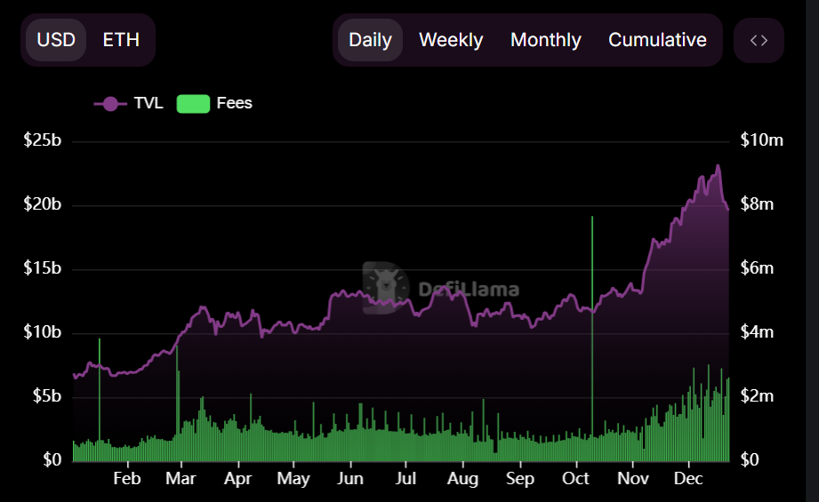This screenshot has height=502, width=819.
Task: Click the Dec label on the time axis
Action: (688, 479)
